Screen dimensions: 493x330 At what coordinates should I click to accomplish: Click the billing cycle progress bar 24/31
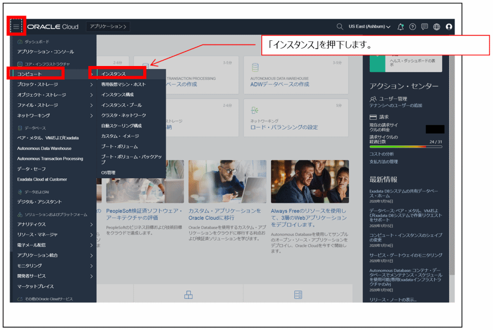(406, 147)
